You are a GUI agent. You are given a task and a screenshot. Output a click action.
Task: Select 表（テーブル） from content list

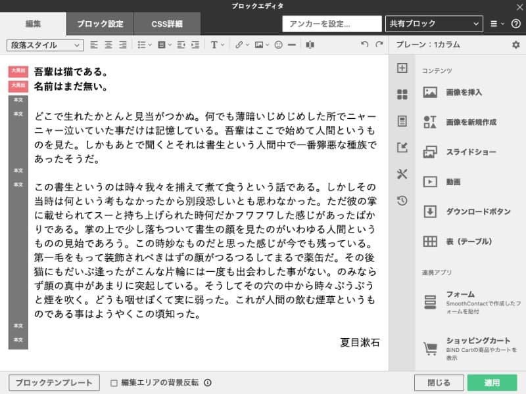(x=457, y=241)
